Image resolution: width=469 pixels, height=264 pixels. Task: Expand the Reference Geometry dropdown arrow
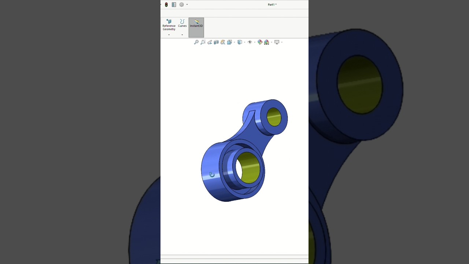coord(169,35)
